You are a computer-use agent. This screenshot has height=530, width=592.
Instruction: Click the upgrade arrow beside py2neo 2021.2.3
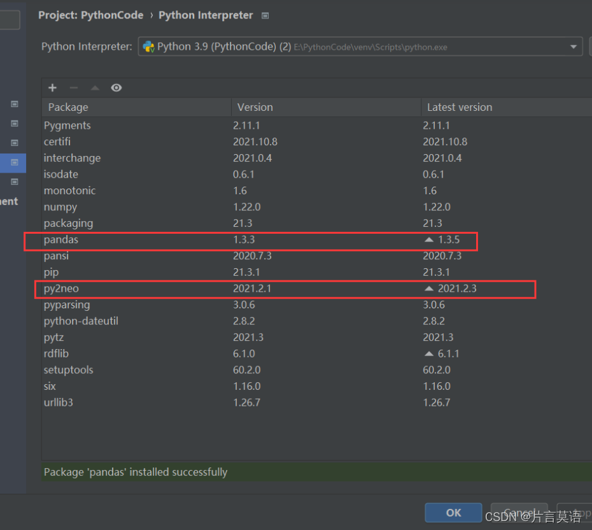pyautogui.click(x=429, y=288)
